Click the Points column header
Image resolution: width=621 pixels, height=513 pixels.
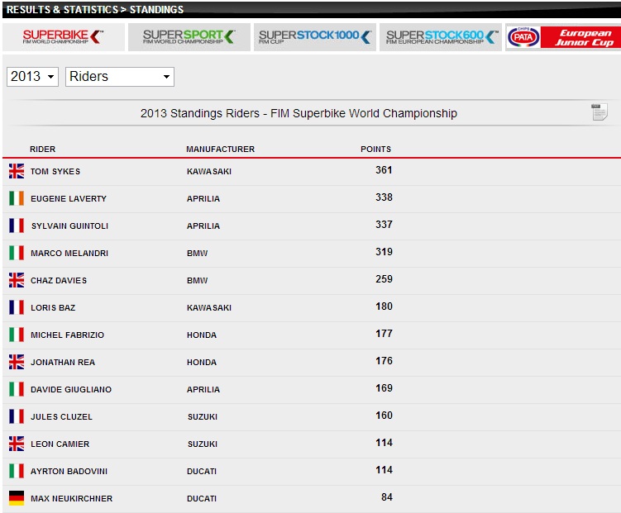pos(375,150)
